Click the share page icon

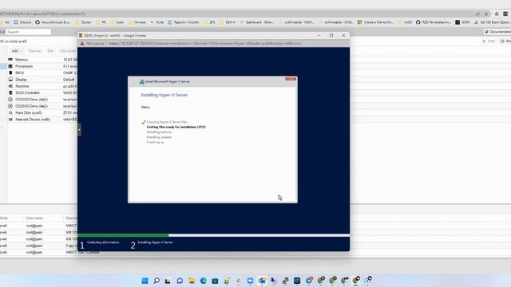(x=477, y=14)
